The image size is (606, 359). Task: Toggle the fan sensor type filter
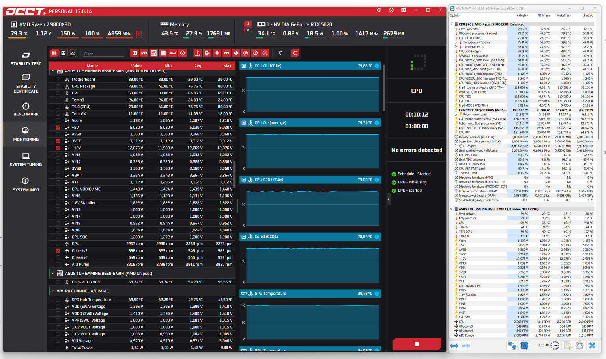236,53
